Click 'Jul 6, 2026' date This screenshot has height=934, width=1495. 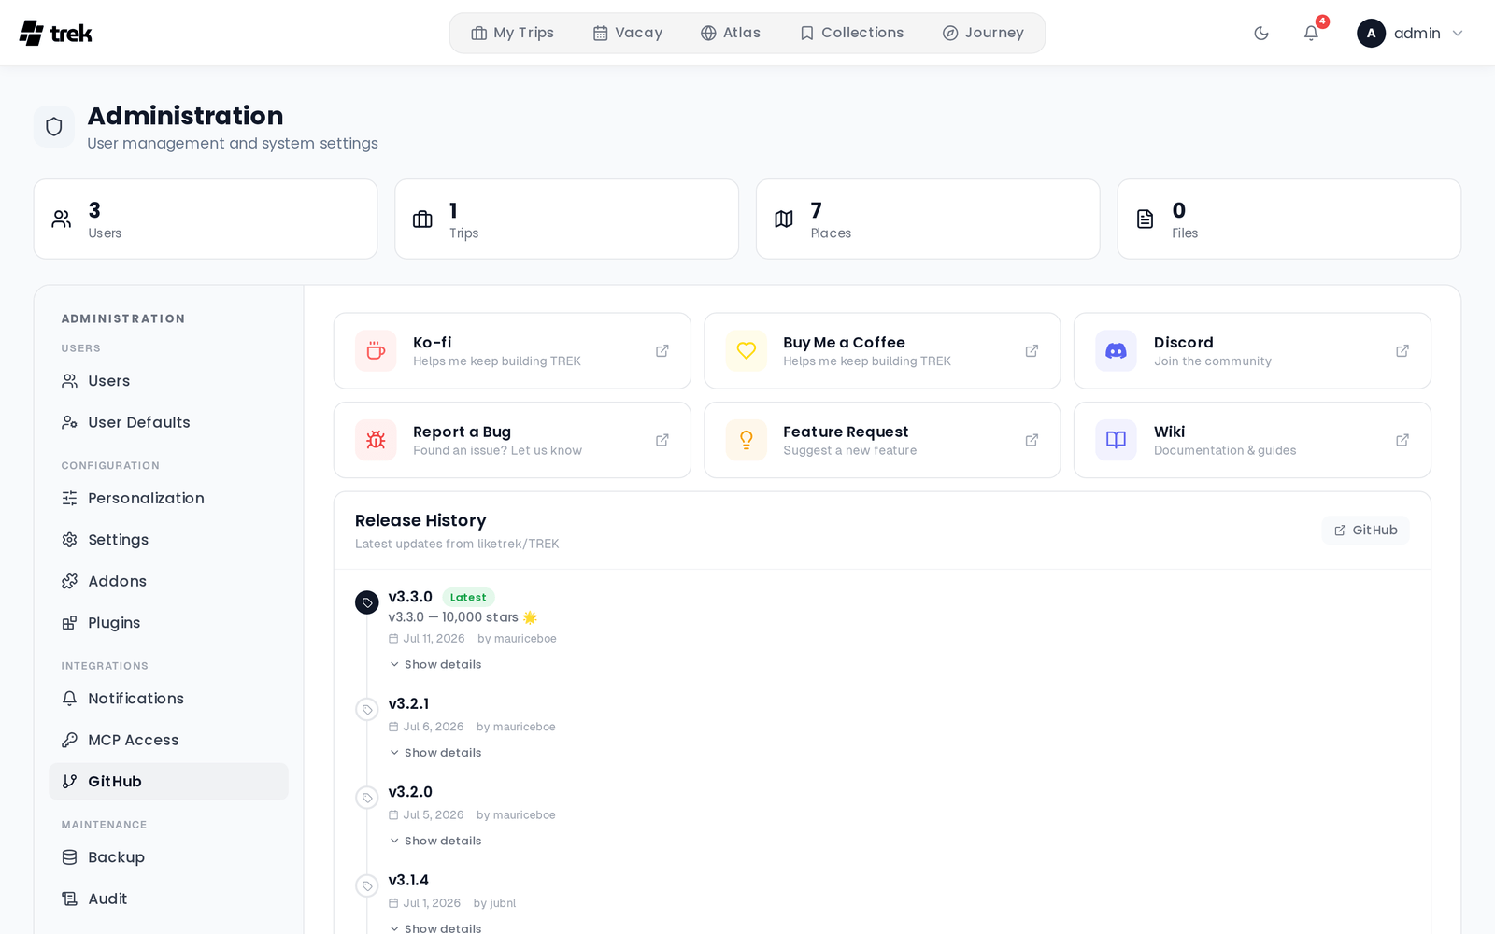click(433, 727)
